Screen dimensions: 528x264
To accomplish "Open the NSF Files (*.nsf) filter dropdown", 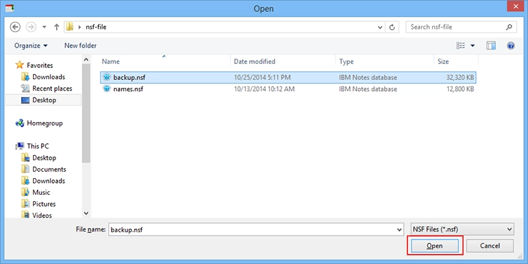I will [463, 230].
